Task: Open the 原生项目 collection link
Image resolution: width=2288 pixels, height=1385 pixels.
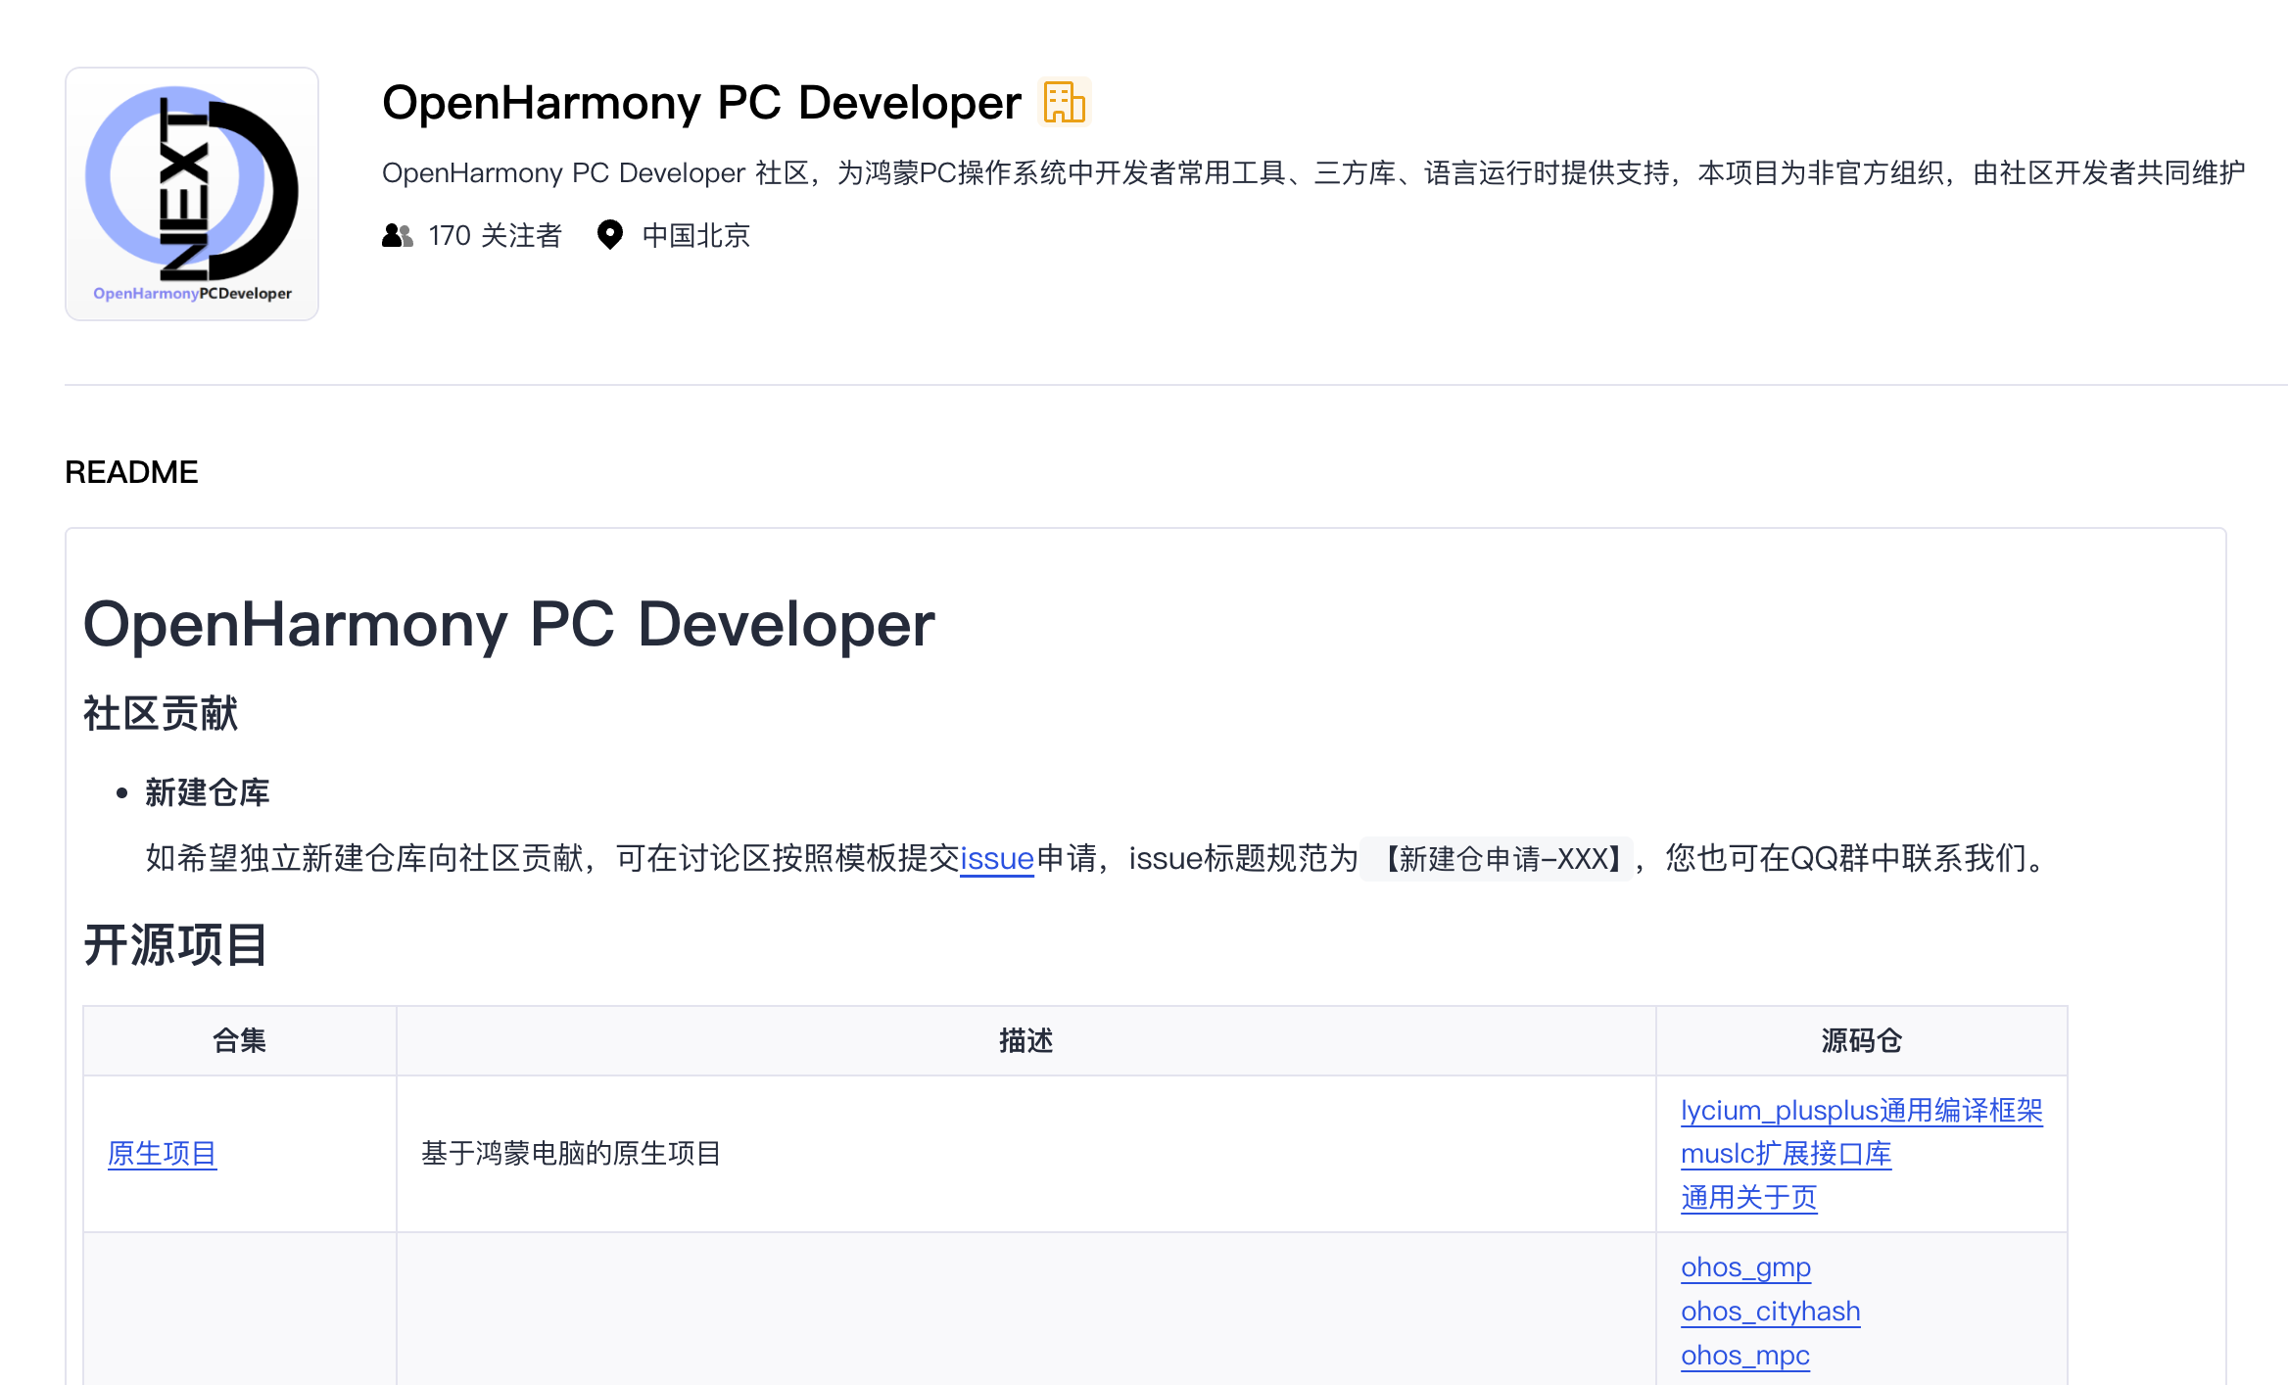Action: [162, 1154]
